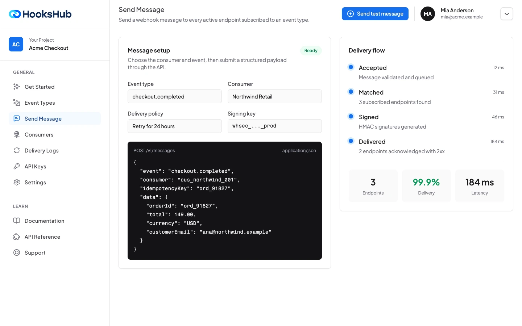This screenshot has width=522, height=326.
Task: Click the 31 ms timing value
Action: 498,92
